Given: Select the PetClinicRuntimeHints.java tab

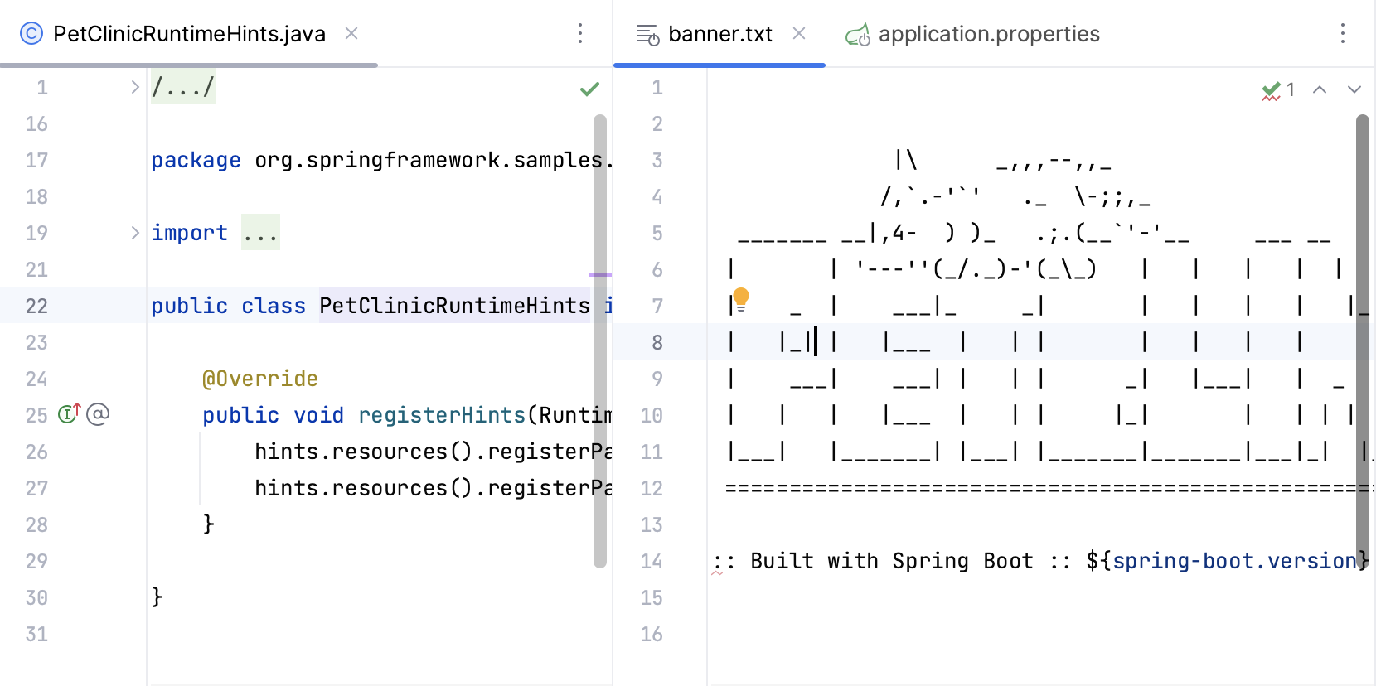Looking at the screenshot, I should [x=189, y=34].
